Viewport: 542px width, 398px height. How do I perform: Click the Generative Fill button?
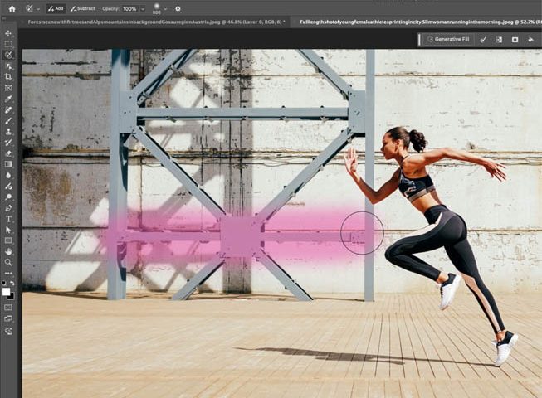coord(448,39)
